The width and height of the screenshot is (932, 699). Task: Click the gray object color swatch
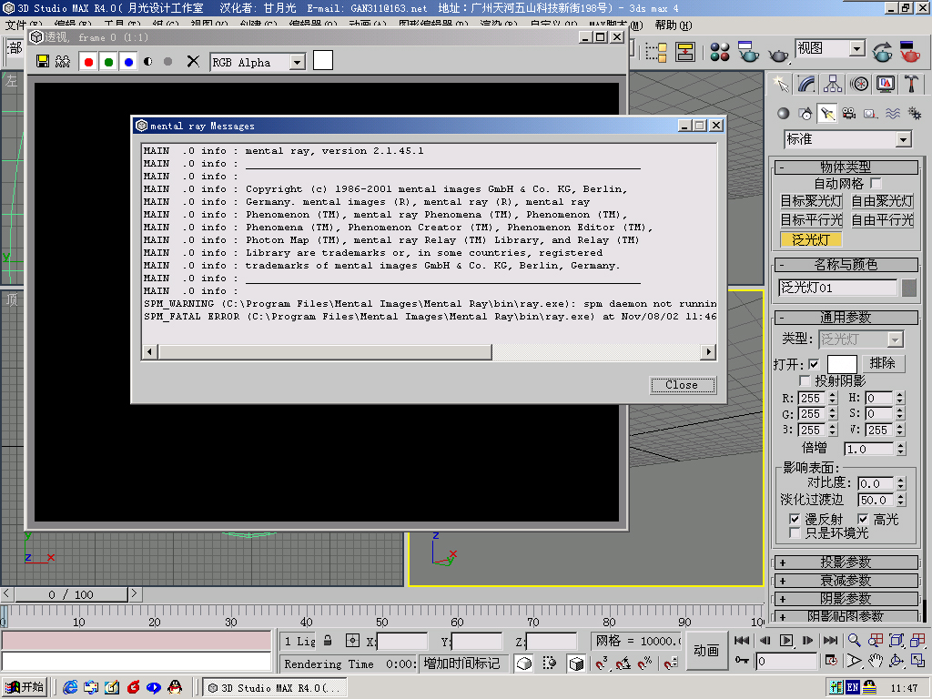tap(909, 288)
